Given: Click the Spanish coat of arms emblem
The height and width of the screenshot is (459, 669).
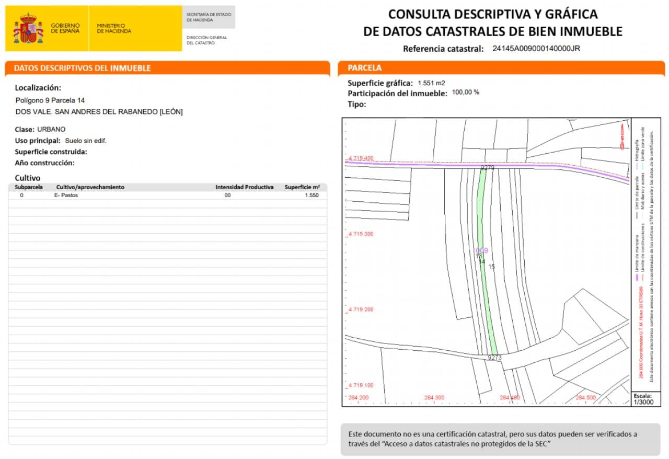Looking at the screenshot, I should (x=28, y=29).
